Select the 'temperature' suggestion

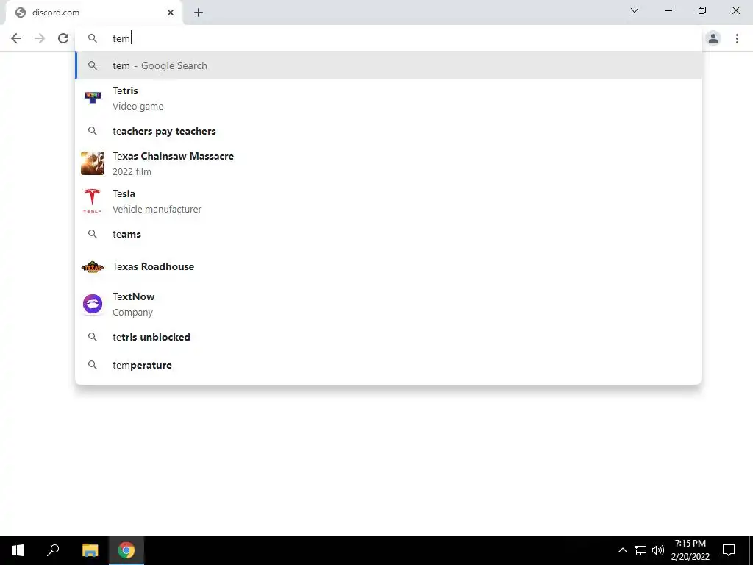[388, 365]
